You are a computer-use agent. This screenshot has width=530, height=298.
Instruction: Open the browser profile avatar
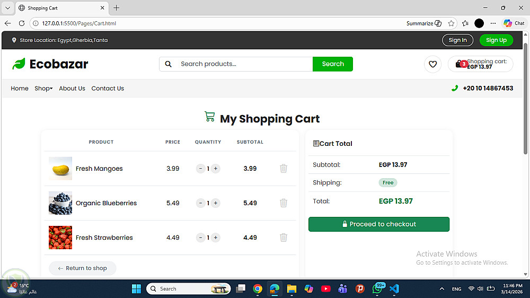tap(479, 23)
